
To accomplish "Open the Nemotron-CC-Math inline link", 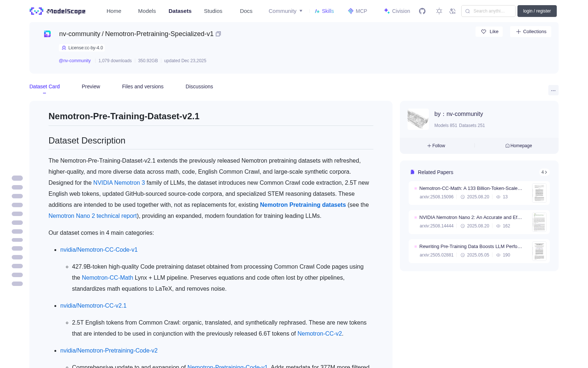I will [107, 278].
